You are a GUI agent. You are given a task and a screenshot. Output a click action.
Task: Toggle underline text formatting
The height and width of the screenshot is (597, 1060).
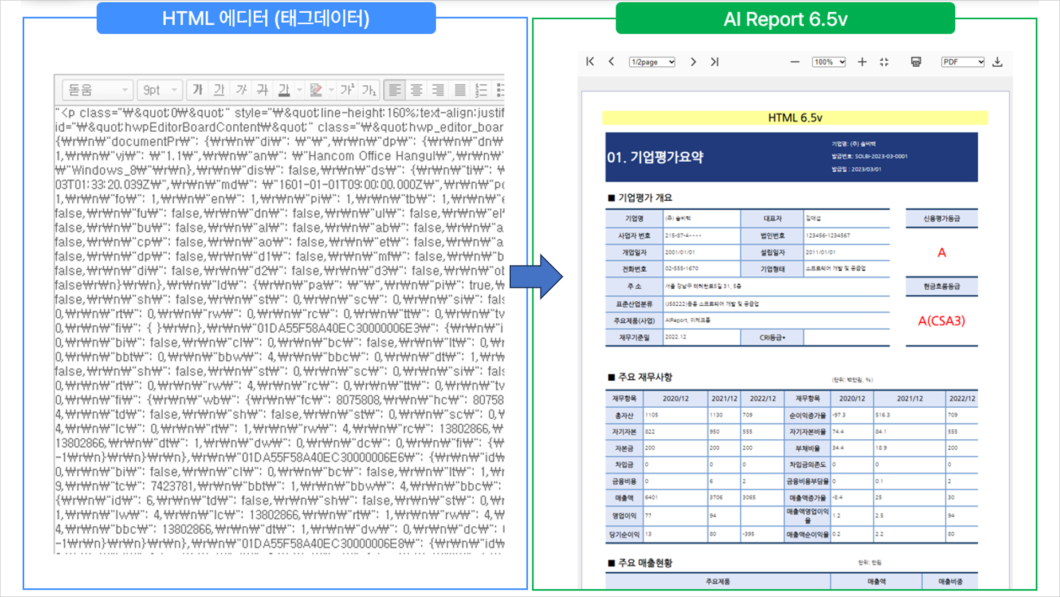(219, 89)
